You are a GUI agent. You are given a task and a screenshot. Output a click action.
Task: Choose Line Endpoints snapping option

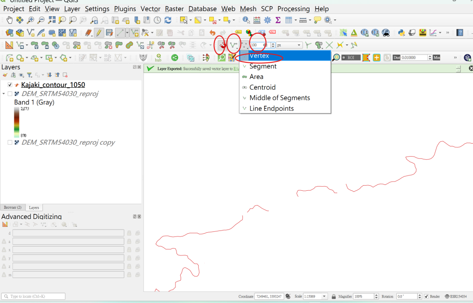285,109
